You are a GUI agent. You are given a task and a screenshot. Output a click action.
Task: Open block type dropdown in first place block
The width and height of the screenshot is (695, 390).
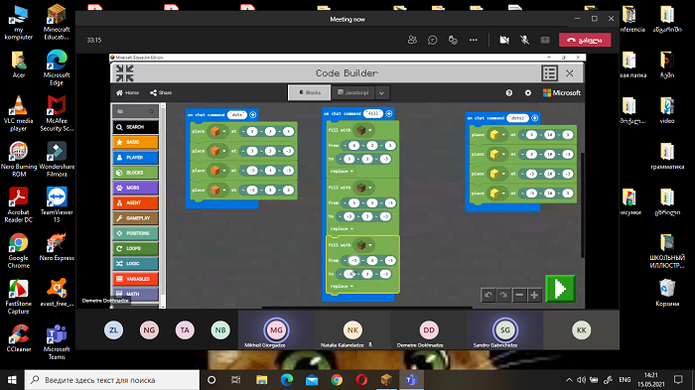coord(224,132)
